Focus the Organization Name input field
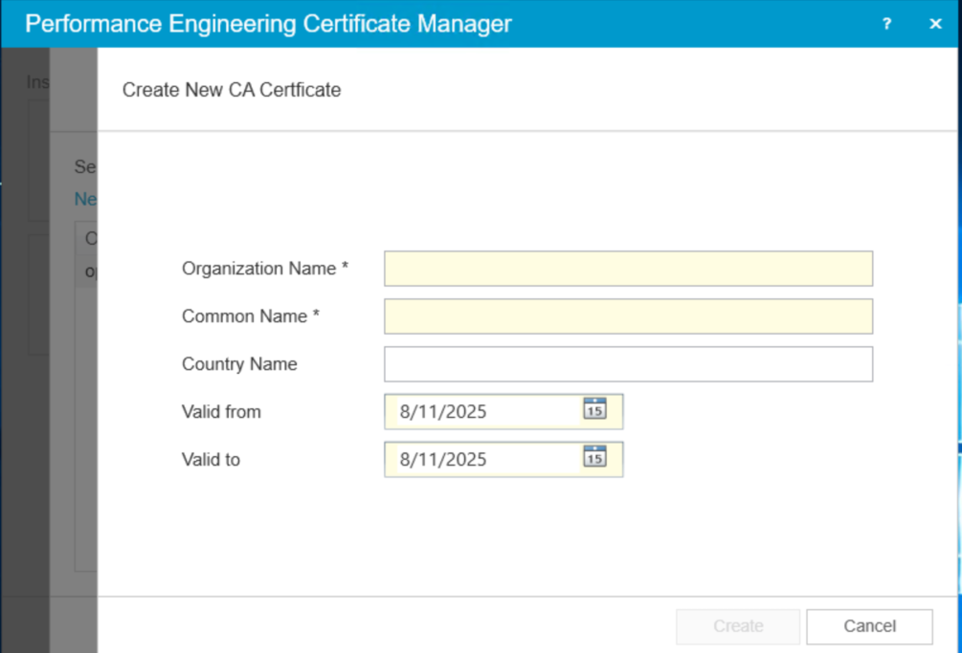The image size is (962, 653). coord(628,269)
